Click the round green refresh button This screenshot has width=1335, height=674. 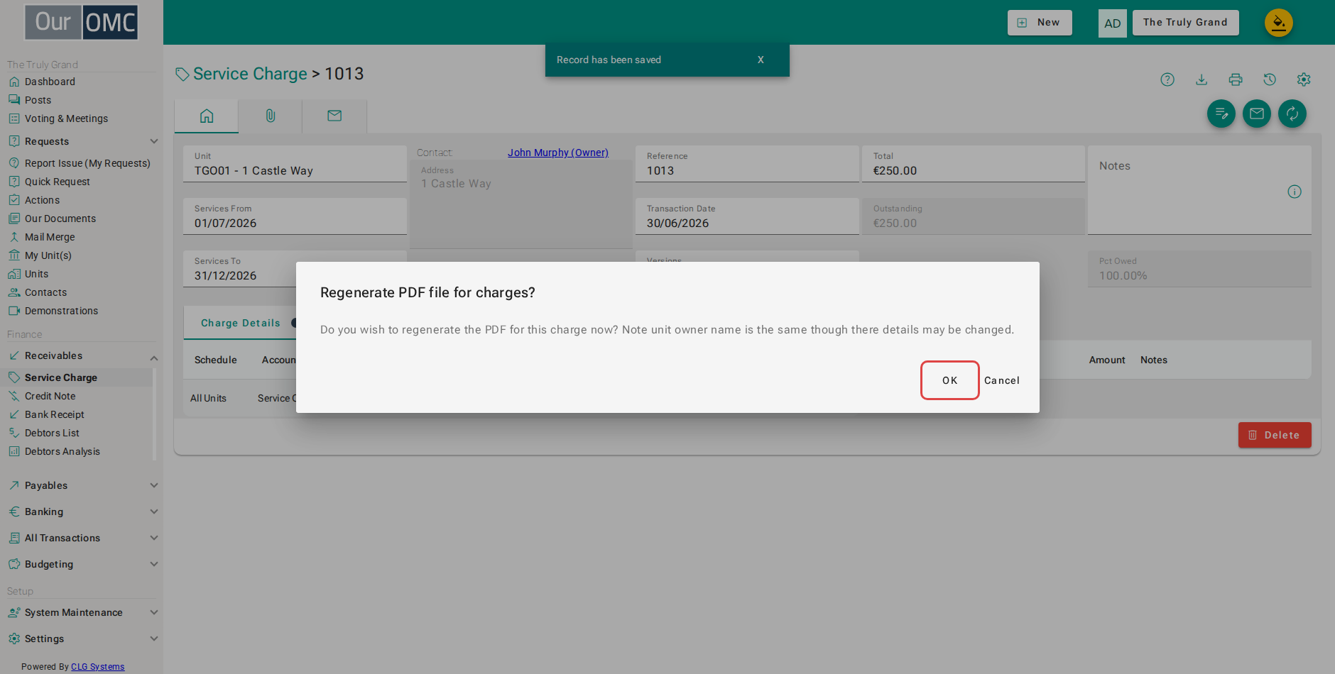coord(1292,114)
